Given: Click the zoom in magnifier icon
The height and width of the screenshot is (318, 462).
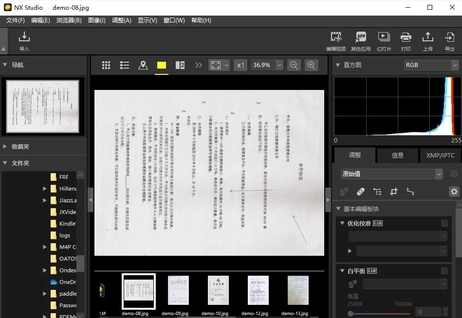Looking at the screenshot, I should coord(312,65).
